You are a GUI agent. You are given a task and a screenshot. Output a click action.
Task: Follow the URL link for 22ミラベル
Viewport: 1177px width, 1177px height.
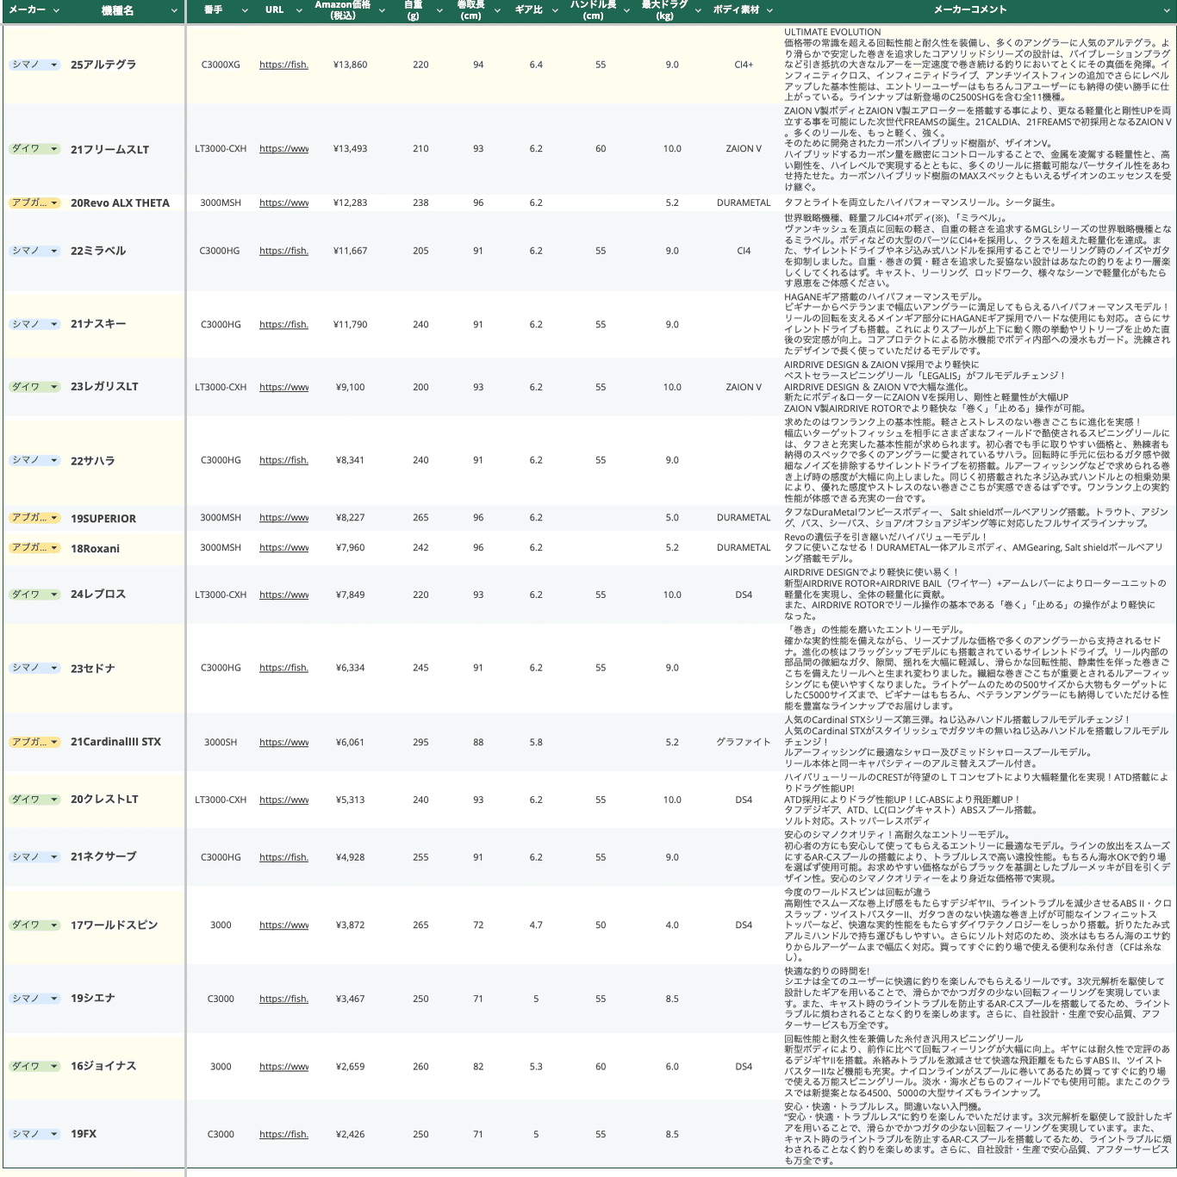283,251
